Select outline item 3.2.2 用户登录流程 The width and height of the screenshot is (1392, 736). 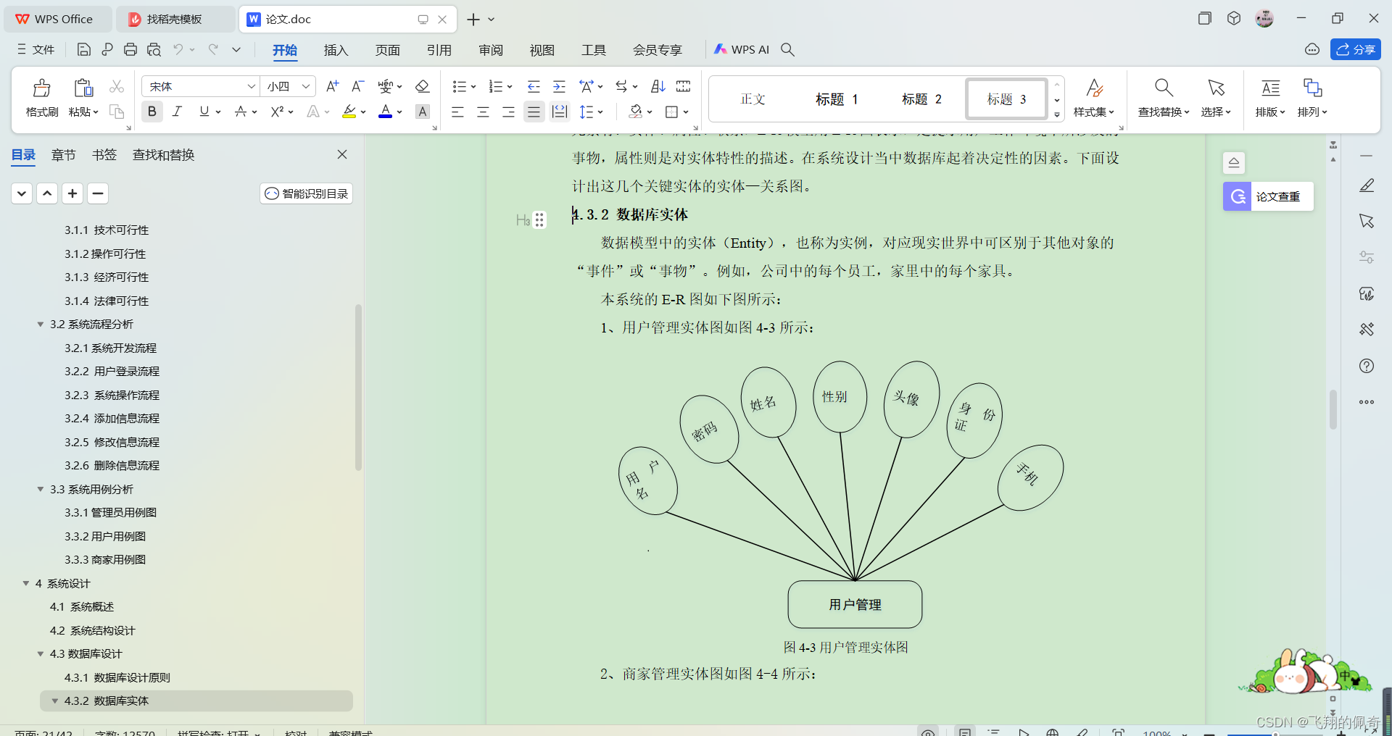click(x=112, y=372)
